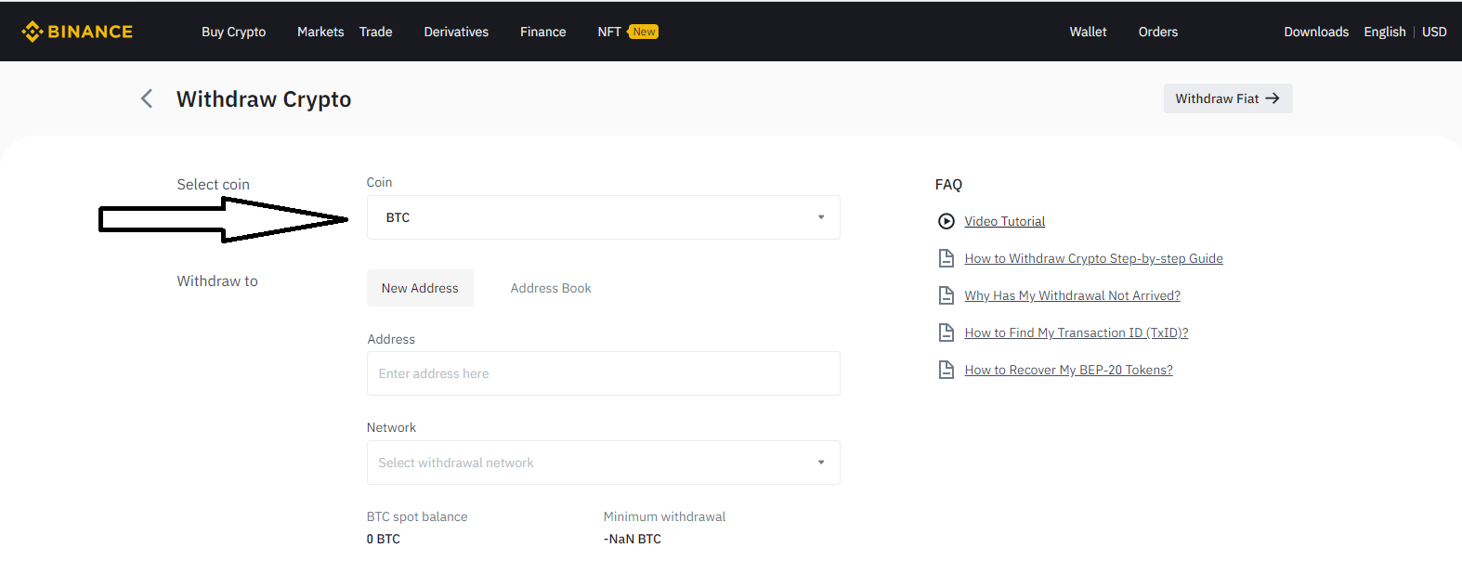
Task: Open the Wallet menu
Action: 1089,32
